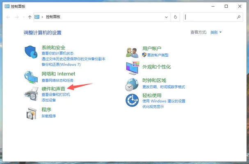249x164 pixels.
Task: Click the 外观和个性化 heading link
Action: click(157, 67)
